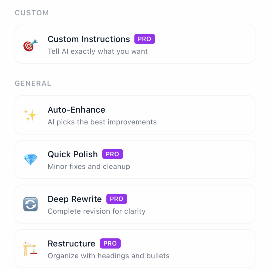This screenshot has height=270, width=270.
Task: Click "Minor fixes and cleanup" description
Action: coord(89,167)
